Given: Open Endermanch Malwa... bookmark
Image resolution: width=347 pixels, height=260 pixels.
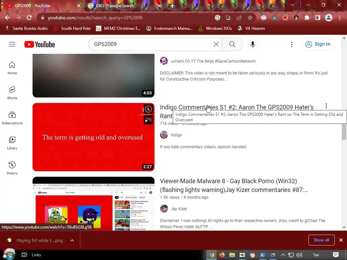Looking at the screenshot, I should 169,28.
